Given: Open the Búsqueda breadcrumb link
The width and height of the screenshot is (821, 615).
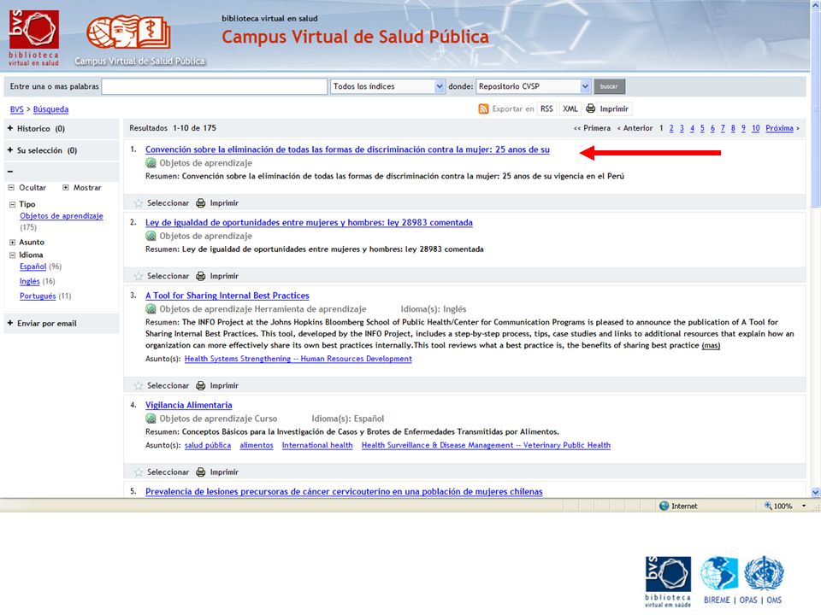Looking at the screenshot, I should (x=50, y=109).
